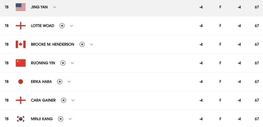The height and width of the screenshot is (127, 263).
Task: Expand Erika Hara's details chevron
Action: coord(69,82)
